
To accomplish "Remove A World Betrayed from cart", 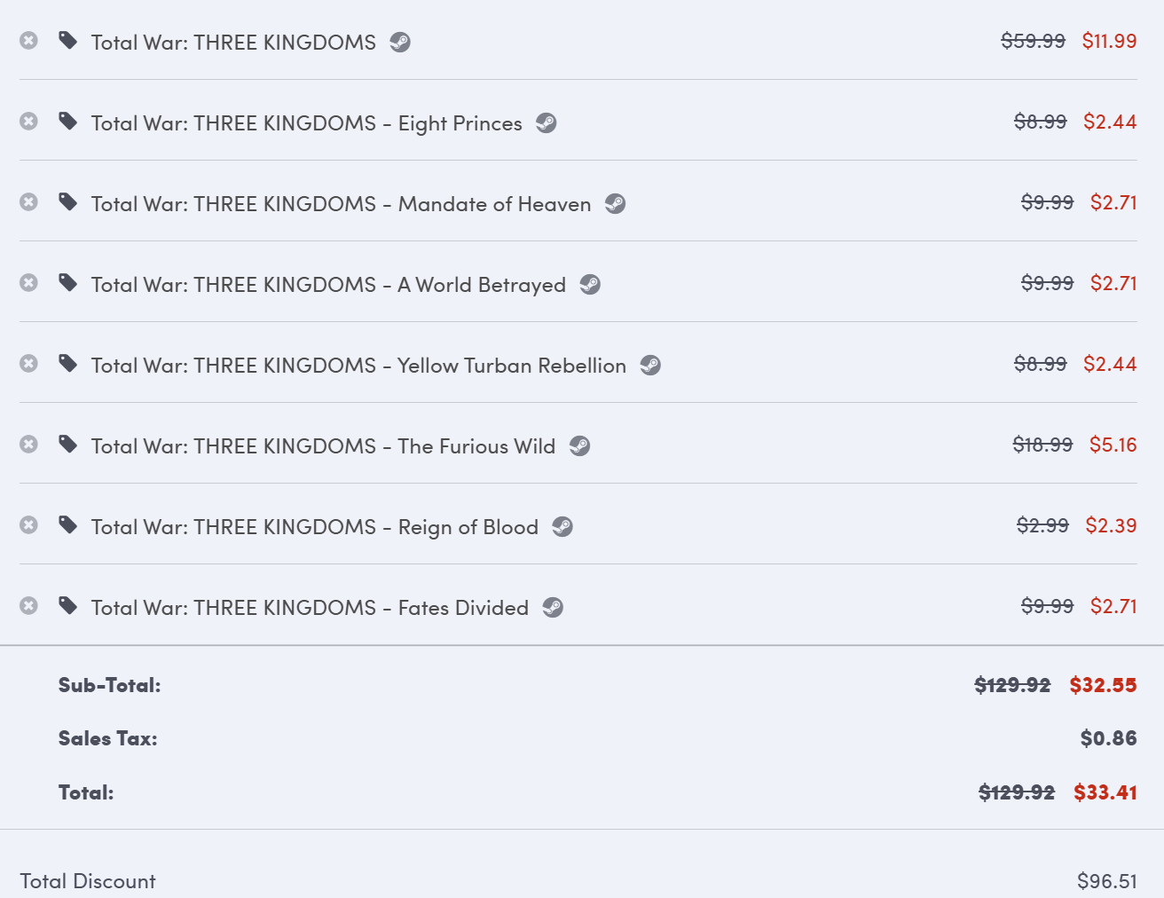I will [28, 283].
